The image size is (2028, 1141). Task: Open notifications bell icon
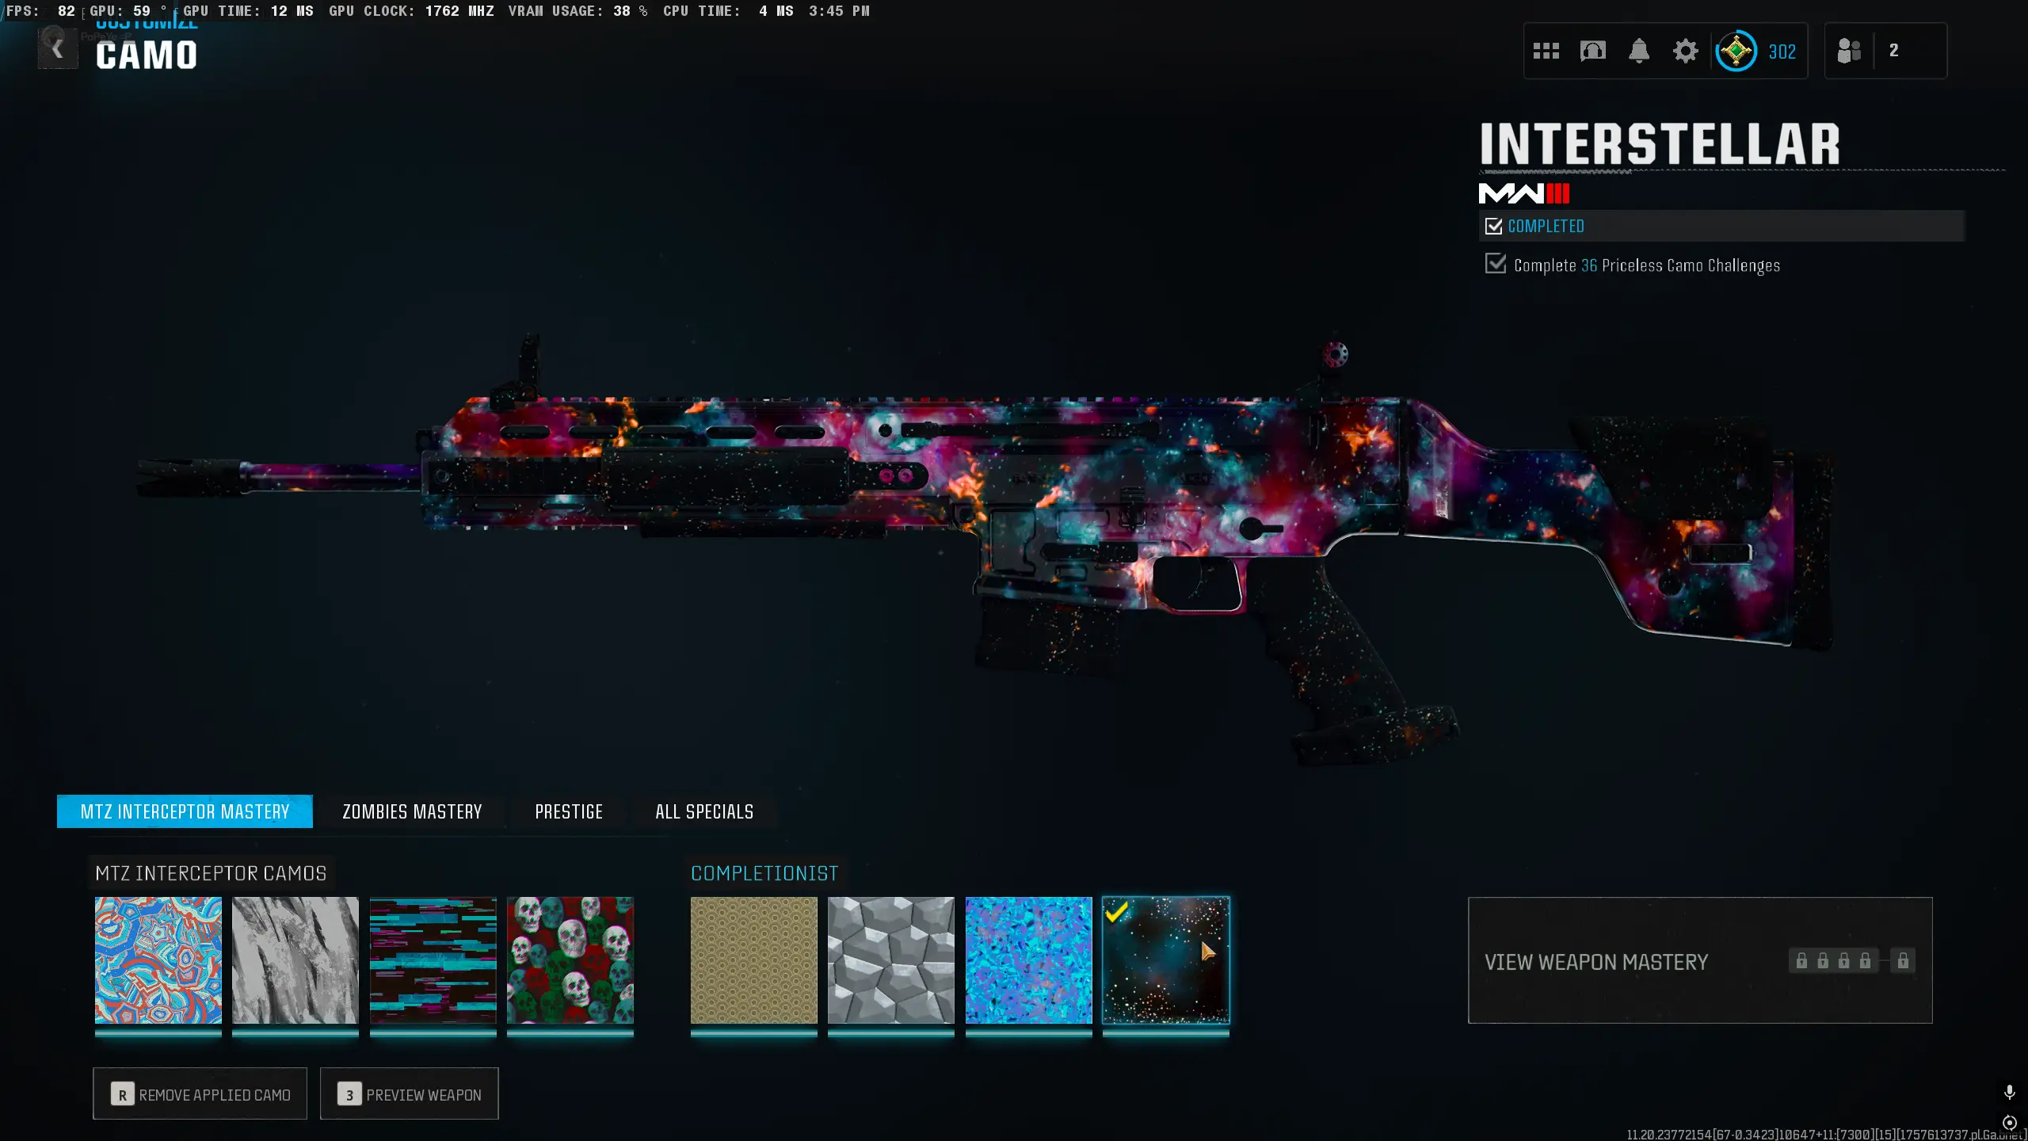(1639, 52)
